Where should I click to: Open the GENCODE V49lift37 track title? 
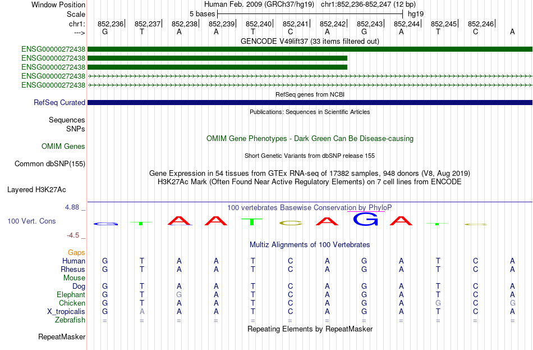click(x=310, y=41)
